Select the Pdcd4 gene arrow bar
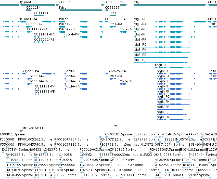The width and height of the screenshot is (217, 179). click(x=81, y=10)
